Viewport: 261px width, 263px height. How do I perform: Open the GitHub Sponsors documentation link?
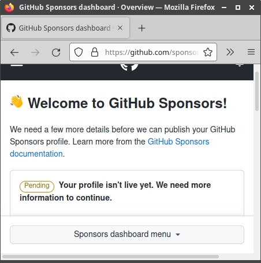coord(110,148)
